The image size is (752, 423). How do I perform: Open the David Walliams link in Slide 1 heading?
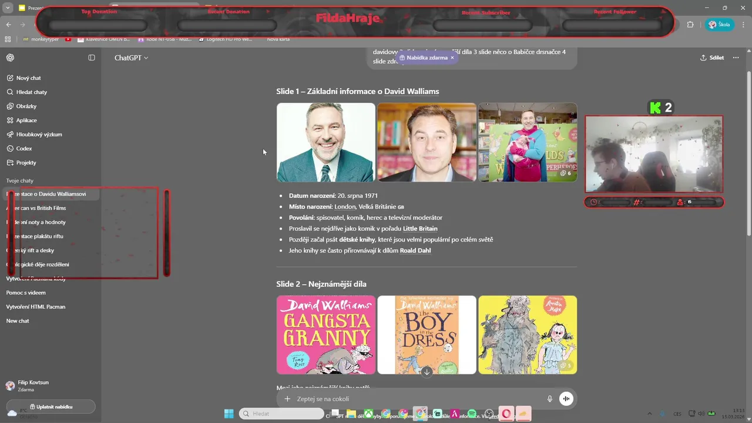pos(411,91)
